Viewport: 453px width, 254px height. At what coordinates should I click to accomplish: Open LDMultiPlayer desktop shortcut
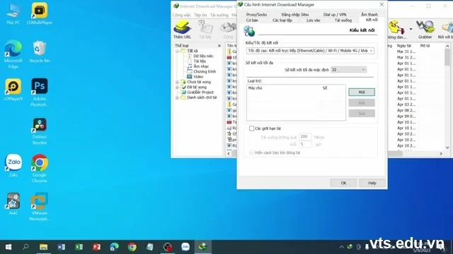[x=40, y=14]
